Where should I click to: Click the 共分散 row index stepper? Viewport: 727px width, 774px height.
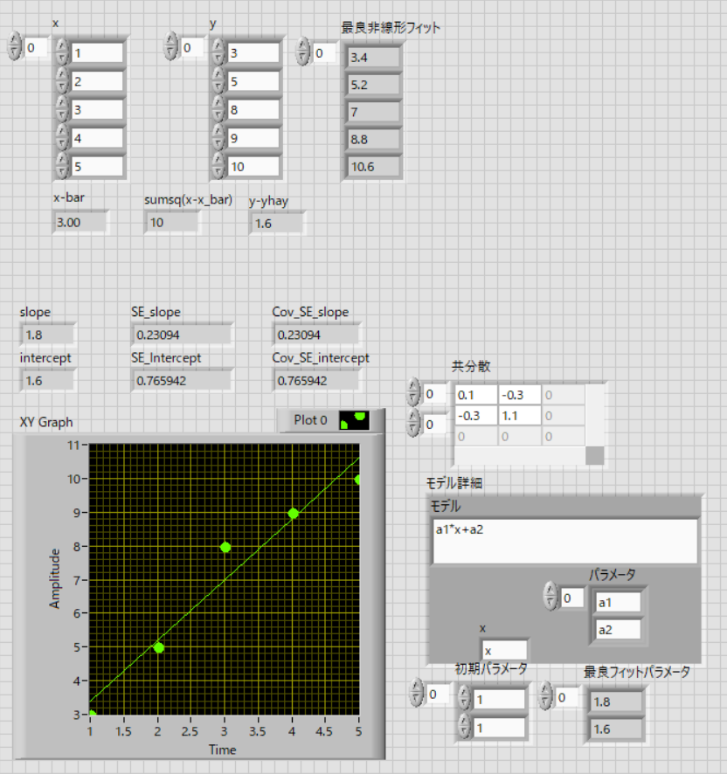tap(415, 394)
